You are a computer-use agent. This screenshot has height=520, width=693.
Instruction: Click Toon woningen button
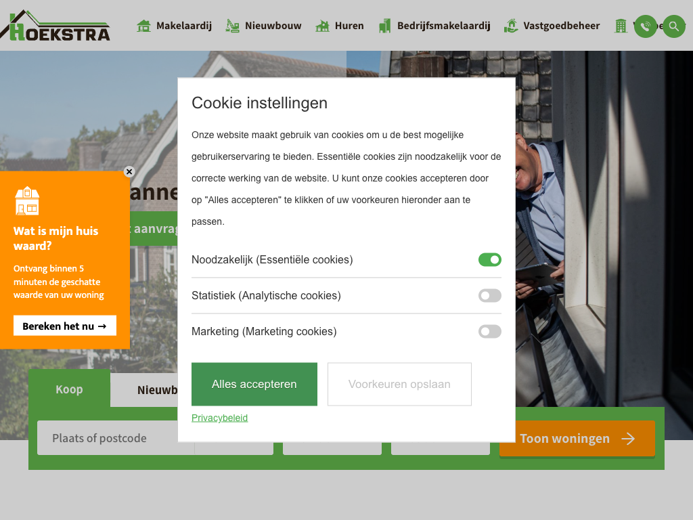pyautogui.click(x=577, y=439)
